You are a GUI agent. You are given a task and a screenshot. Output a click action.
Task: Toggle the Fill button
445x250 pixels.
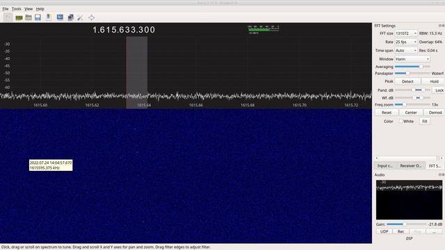tap(425, 122)
